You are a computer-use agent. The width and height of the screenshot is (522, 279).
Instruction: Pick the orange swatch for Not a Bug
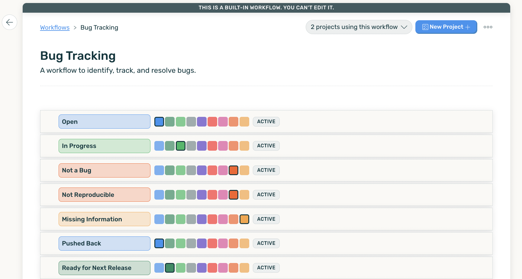point(234,170)
